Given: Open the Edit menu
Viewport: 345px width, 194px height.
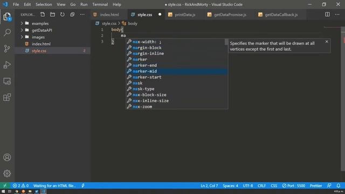Looking at the screenshot, I should [x=27, y=4].
